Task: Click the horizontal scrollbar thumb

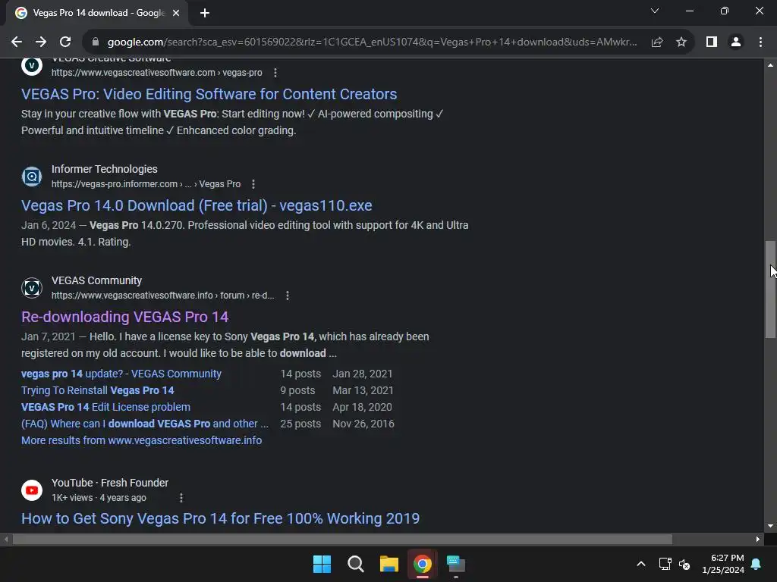Action: [342, 540]
